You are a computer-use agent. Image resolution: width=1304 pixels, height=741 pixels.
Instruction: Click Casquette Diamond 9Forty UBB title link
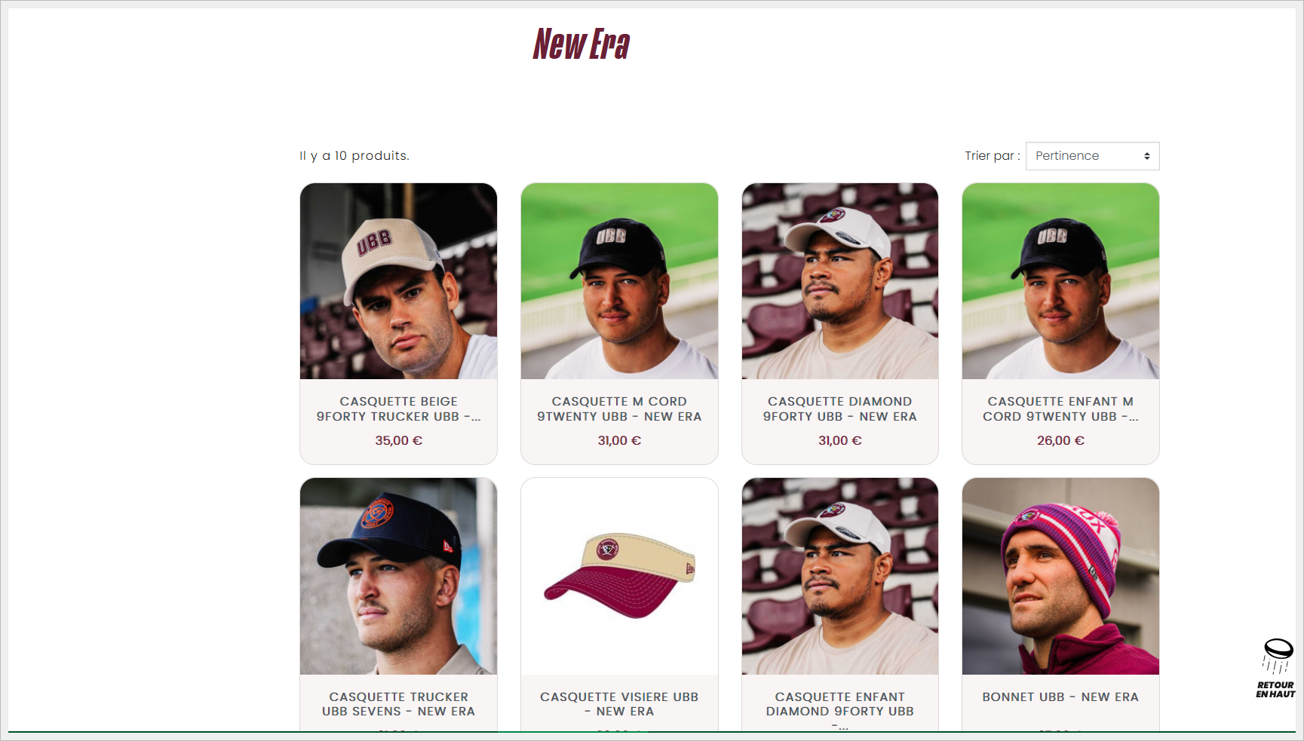(839, 409)
